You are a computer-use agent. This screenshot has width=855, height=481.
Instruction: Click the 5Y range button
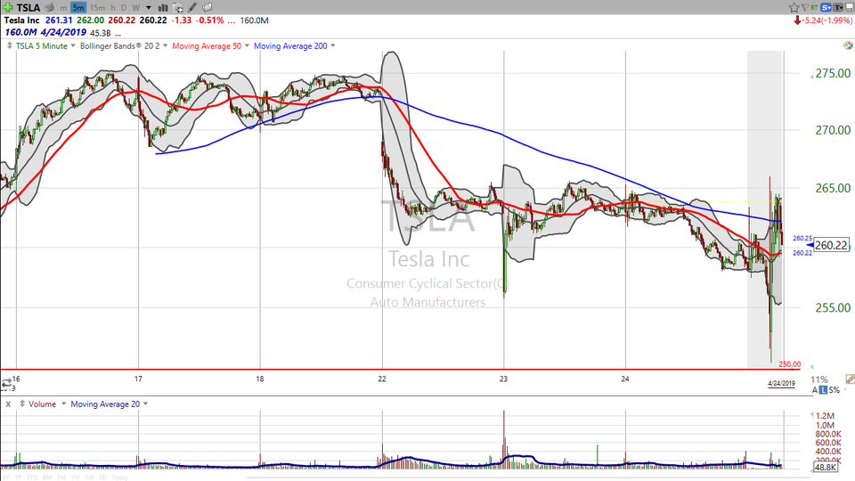pos(6,477)
